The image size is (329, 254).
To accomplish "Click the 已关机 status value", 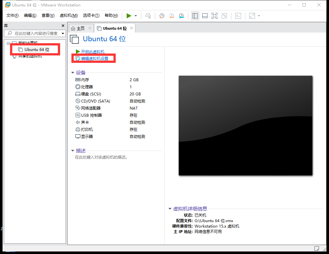I will coord(200,215).
